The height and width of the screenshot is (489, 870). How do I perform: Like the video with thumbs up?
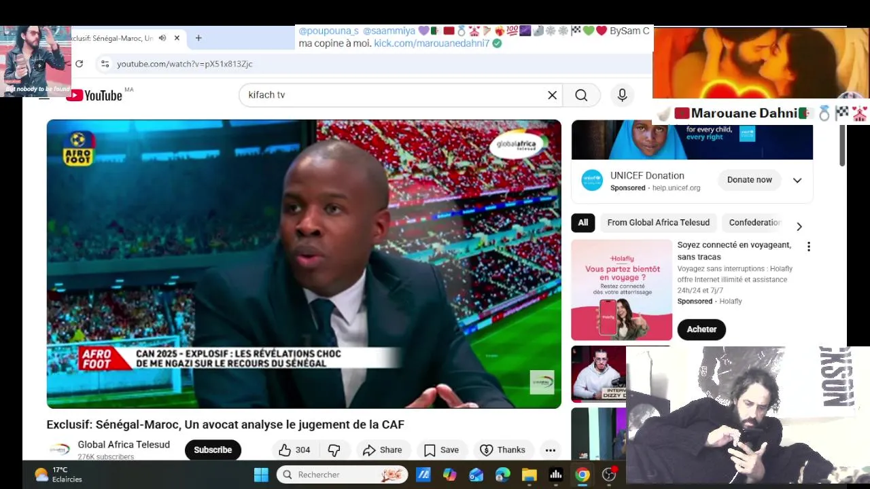(294, 450)
